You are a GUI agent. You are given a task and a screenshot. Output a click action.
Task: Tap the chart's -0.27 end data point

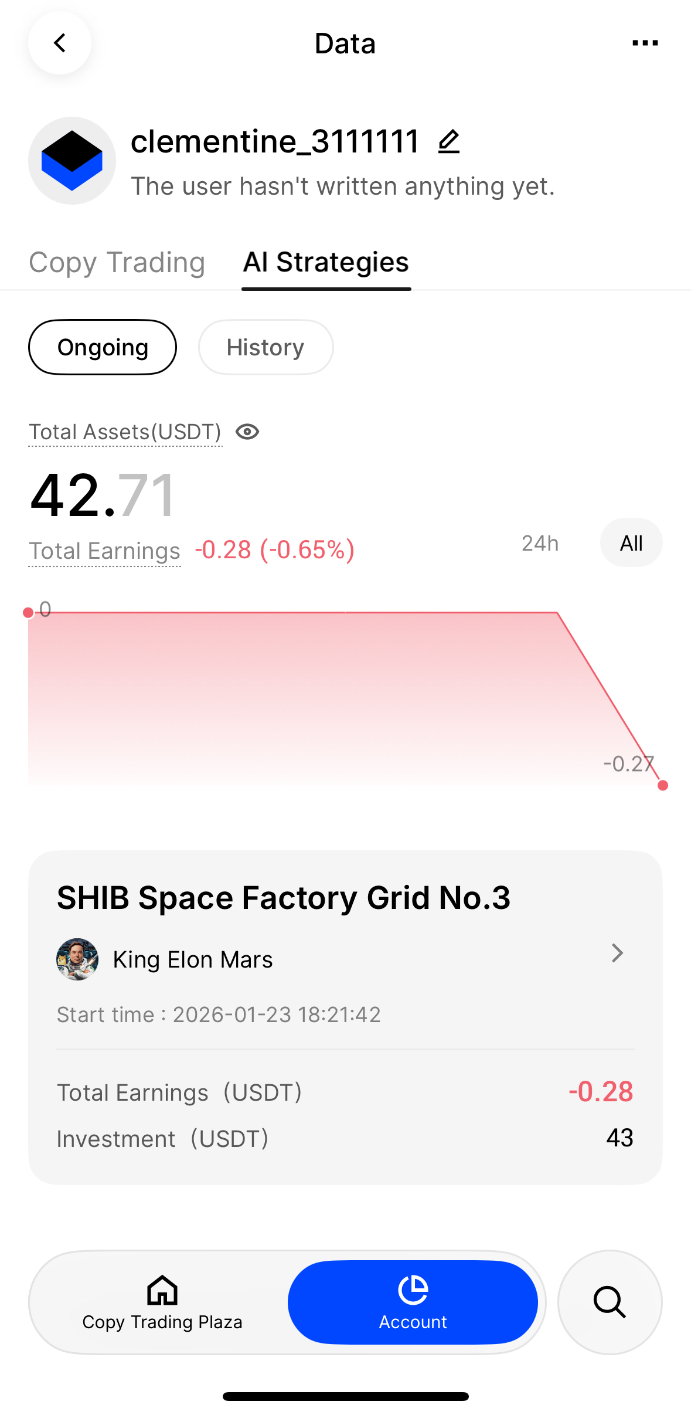[x=663, y=785]
